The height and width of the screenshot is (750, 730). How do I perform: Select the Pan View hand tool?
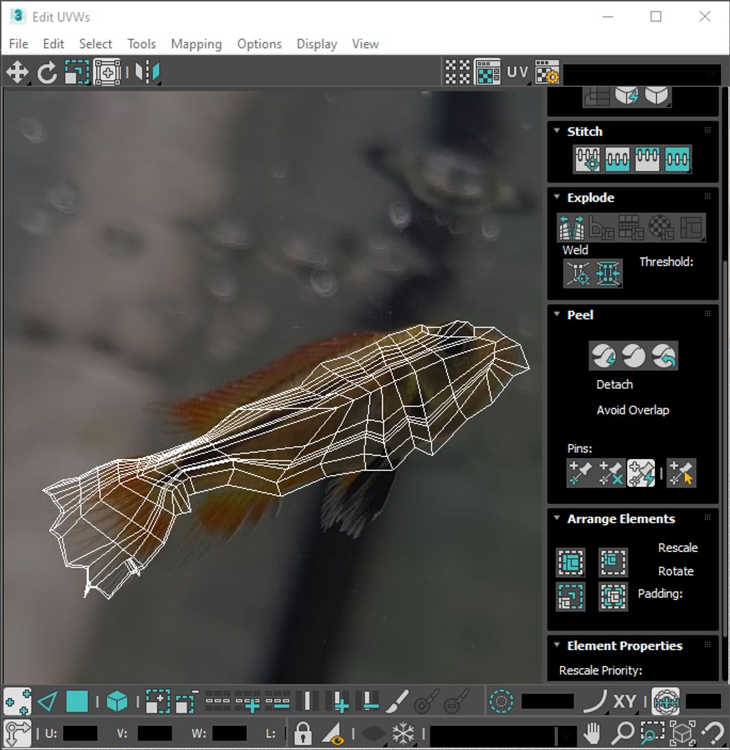592,733
